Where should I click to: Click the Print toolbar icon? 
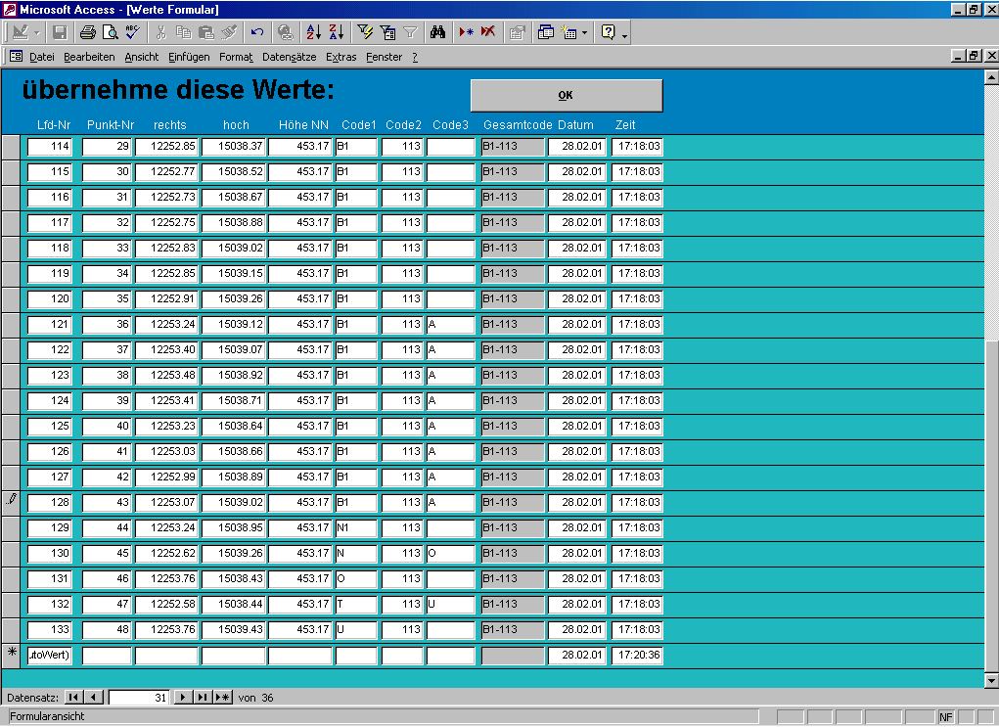pos(88,32)
